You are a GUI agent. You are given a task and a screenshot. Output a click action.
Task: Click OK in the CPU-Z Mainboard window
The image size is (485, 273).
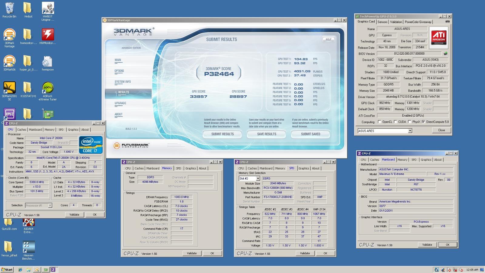pos(447,244)
